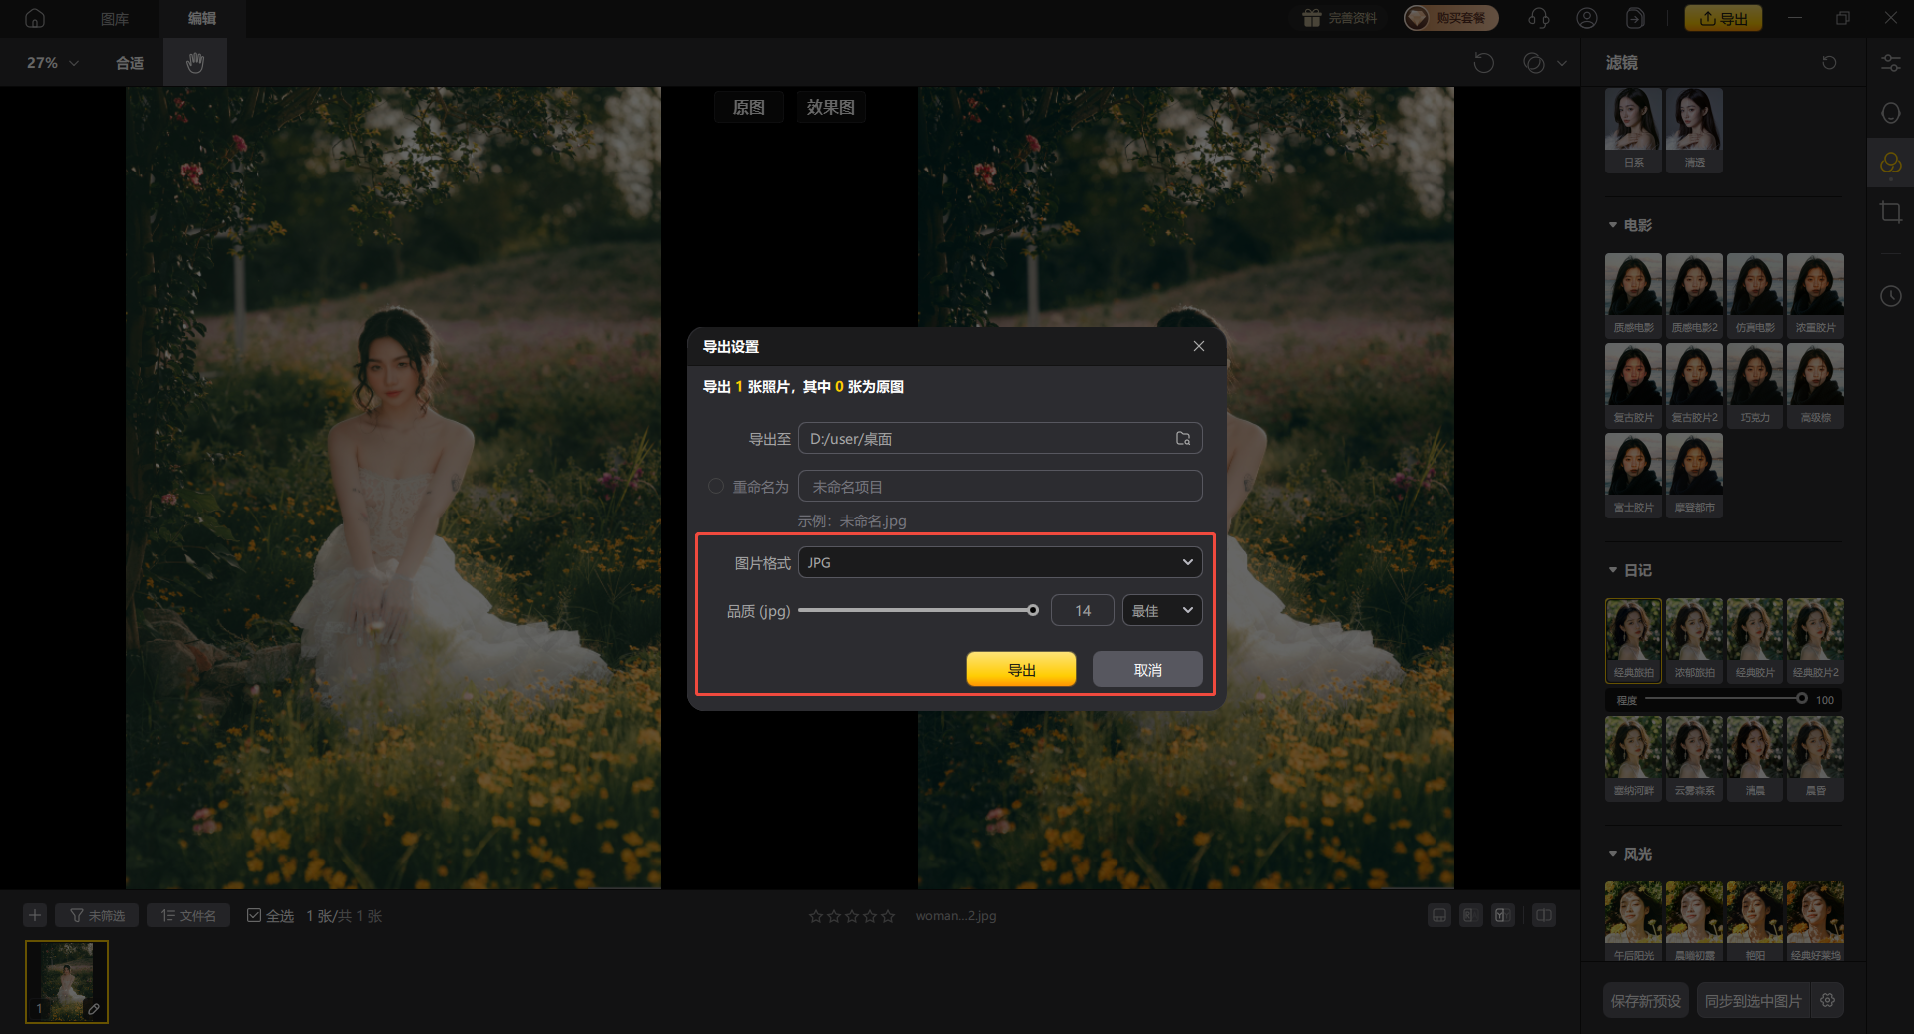Enable the 重命名为 rename radio option

716,487
